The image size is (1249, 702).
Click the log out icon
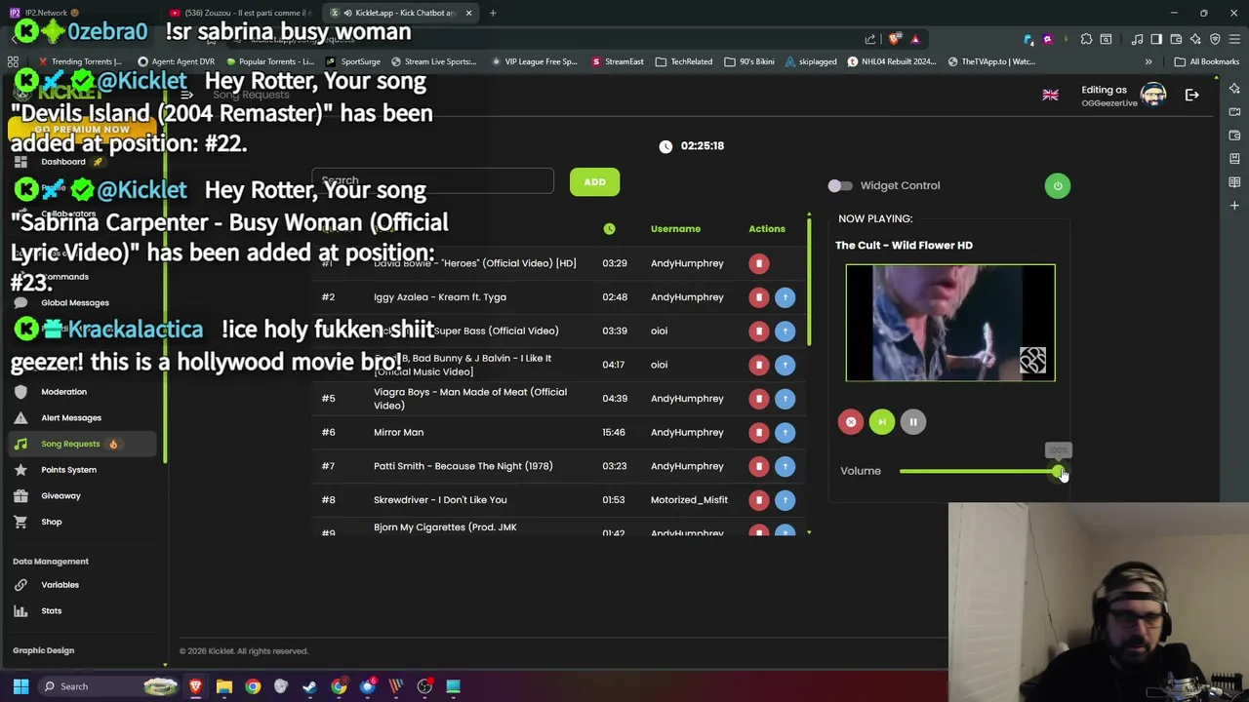[x=1191, y=95]
